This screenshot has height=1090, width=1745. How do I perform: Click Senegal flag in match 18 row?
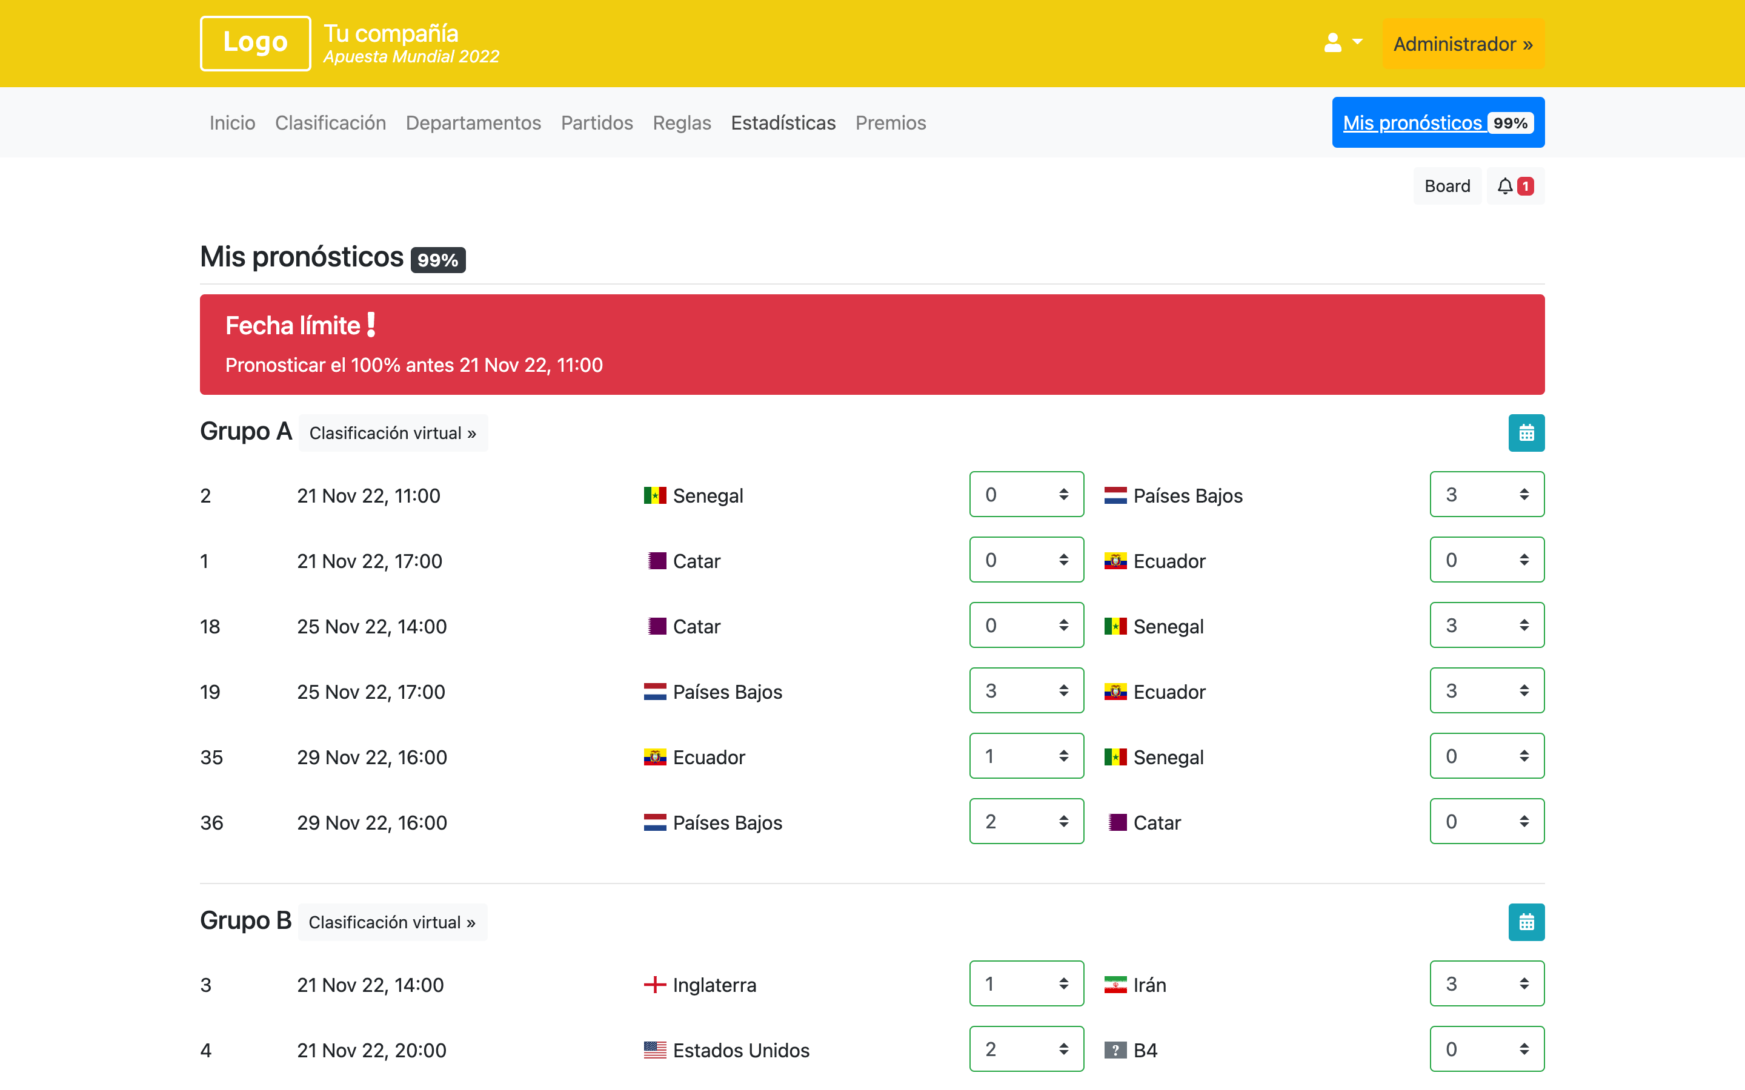[1115, 626]
